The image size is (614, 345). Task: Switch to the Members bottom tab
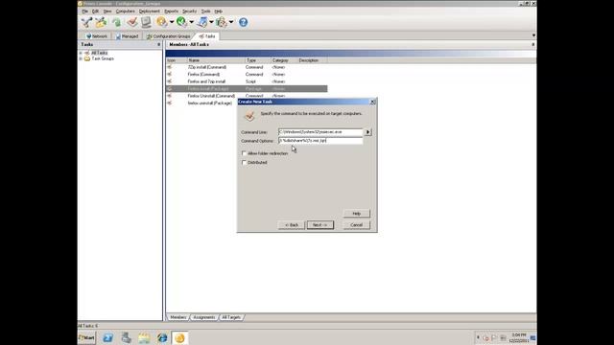tap(178, 317)
